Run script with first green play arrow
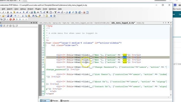The image size is (181, 102). pyautogui.click(x=17, y=20)
